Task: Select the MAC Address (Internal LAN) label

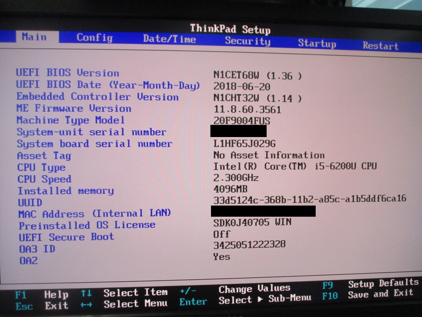Action: [95, 214]
